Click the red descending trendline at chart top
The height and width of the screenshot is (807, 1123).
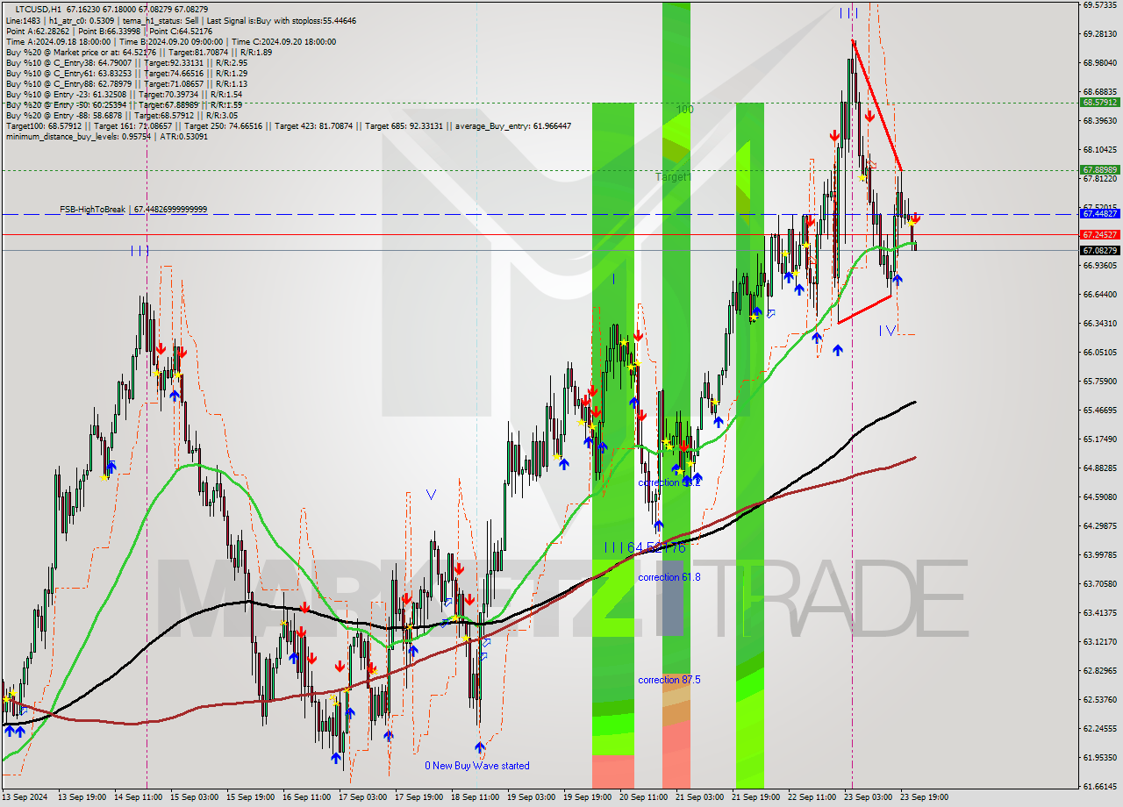point(876,105)
